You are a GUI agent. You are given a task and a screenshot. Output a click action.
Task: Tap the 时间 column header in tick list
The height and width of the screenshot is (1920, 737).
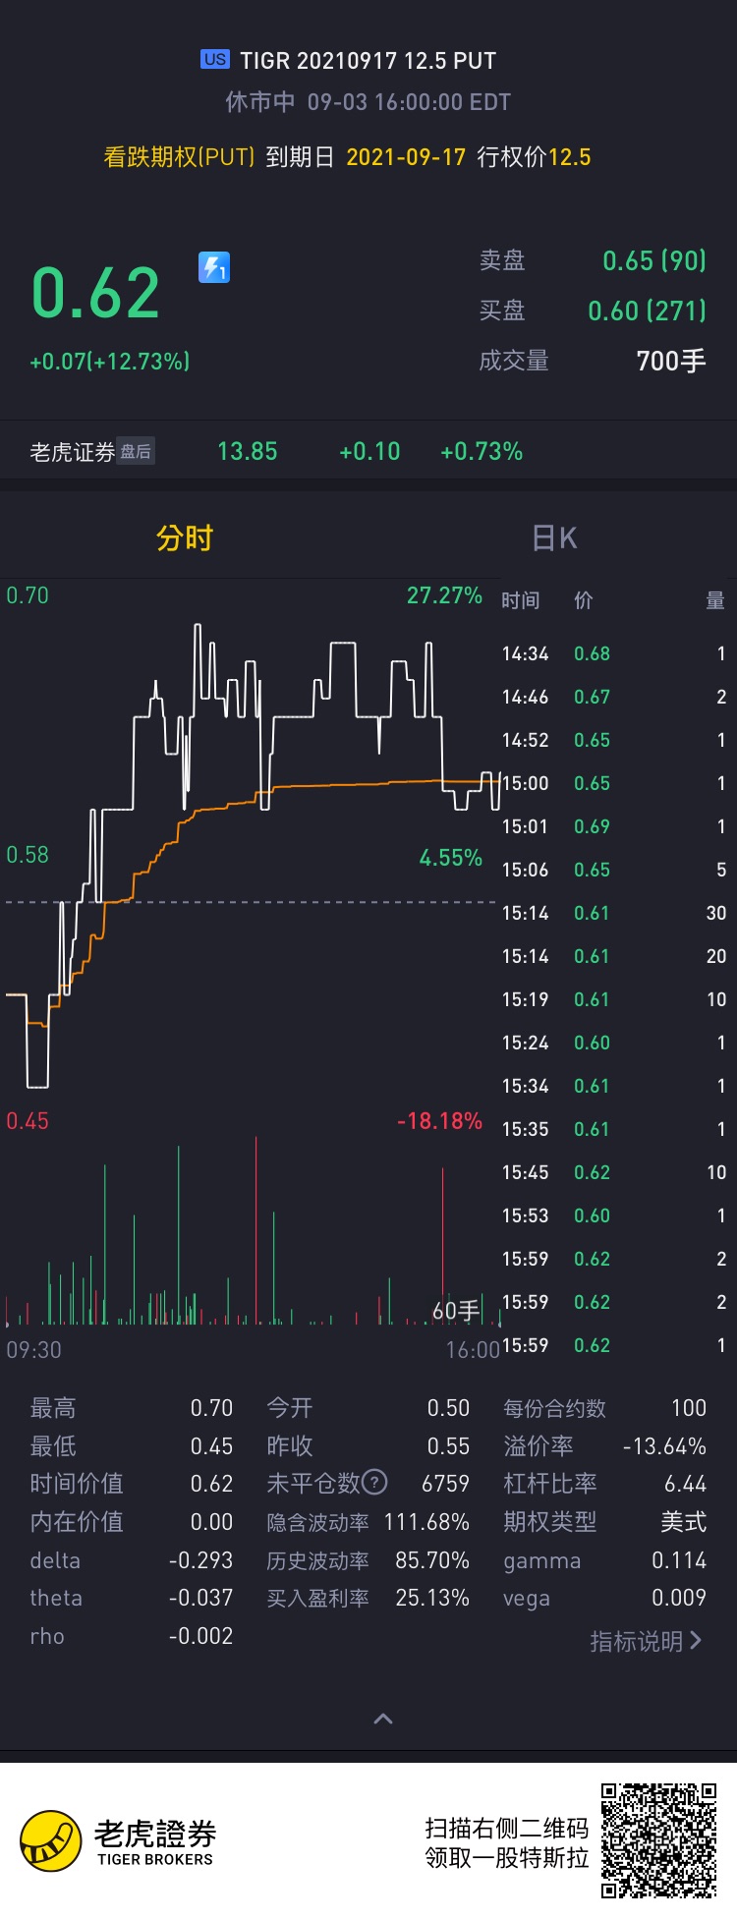click(x=521, y=600)
